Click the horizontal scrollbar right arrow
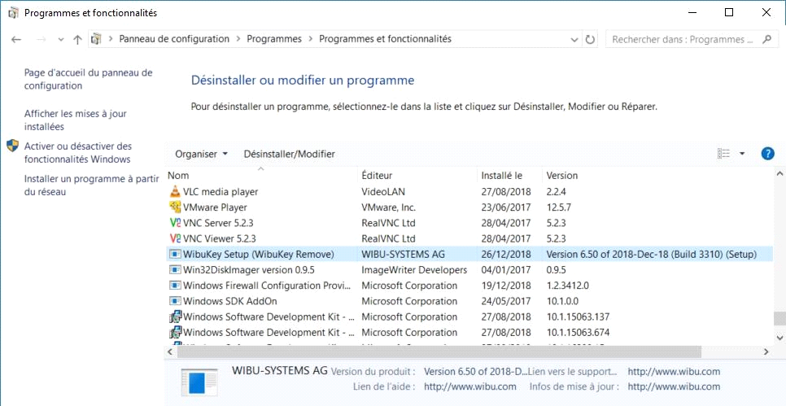 [766, 352]
